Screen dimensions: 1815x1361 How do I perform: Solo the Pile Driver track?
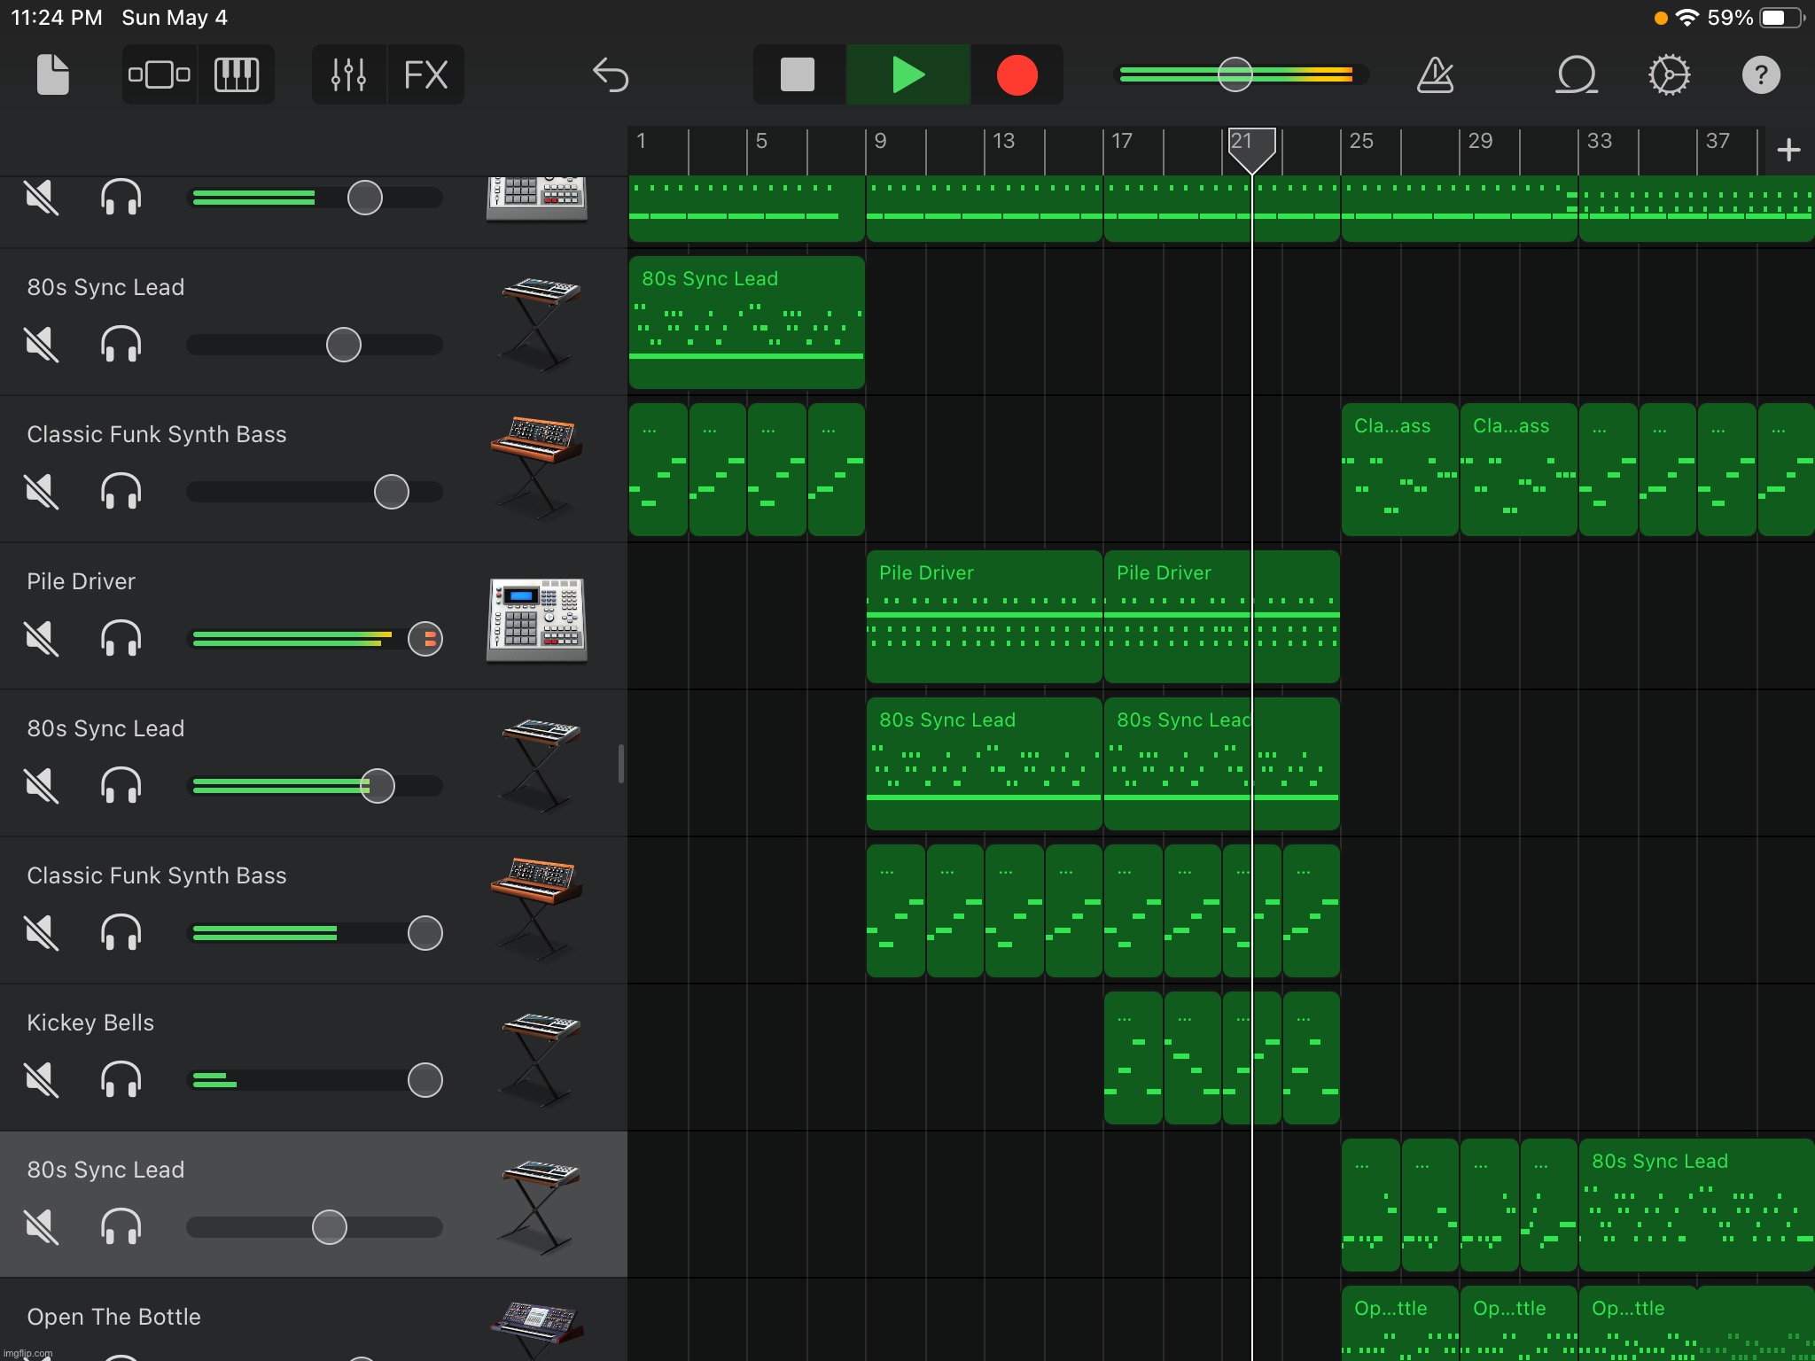click(x=121, y=638)
